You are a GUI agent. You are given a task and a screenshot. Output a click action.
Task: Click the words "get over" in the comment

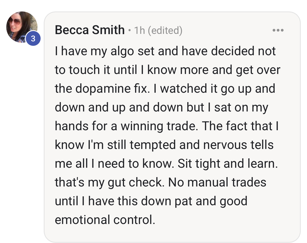pos(258,70)
